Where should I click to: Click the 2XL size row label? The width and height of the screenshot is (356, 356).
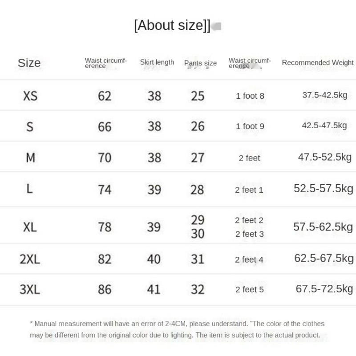(x=30, y=259)
